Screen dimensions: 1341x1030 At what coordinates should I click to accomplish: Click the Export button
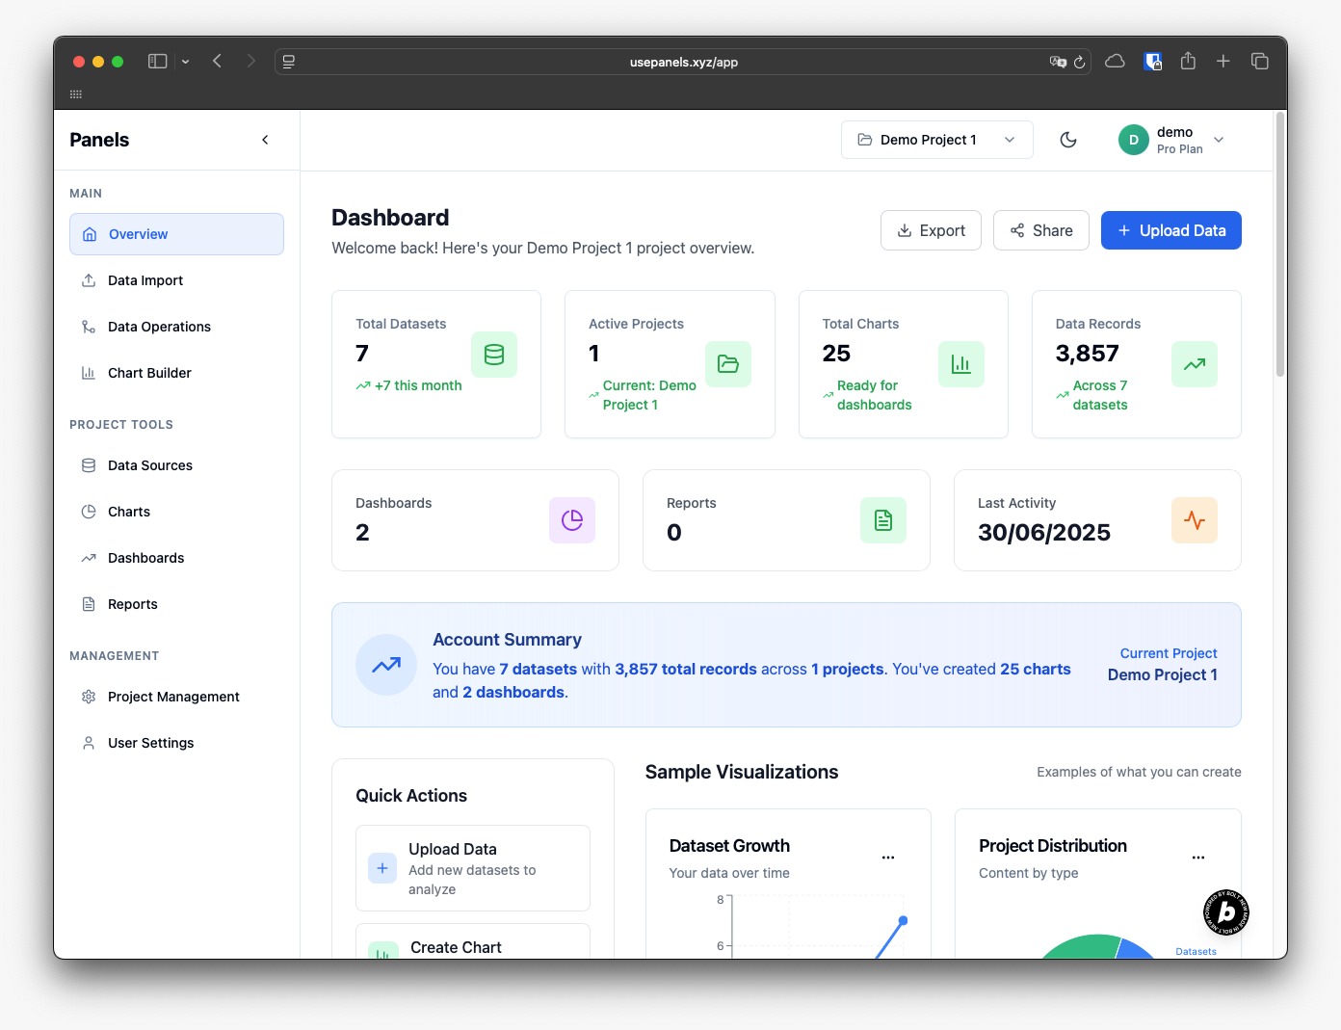(931, 230)
